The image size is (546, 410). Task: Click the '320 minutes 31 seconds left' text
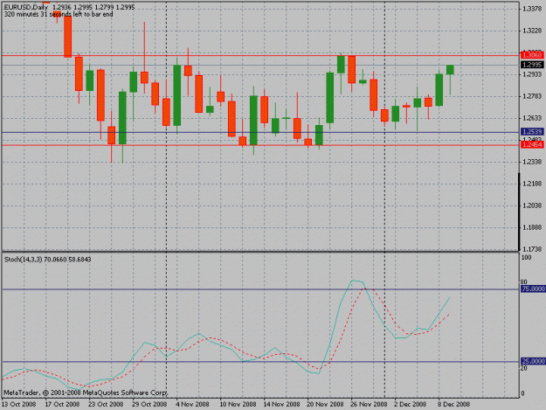pos(59,14)
